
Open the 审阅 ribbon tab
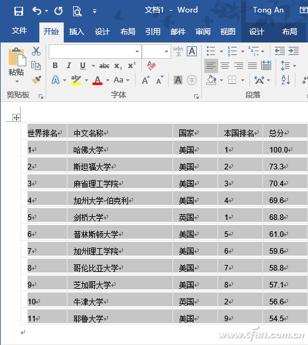click(x=203, y=31)
